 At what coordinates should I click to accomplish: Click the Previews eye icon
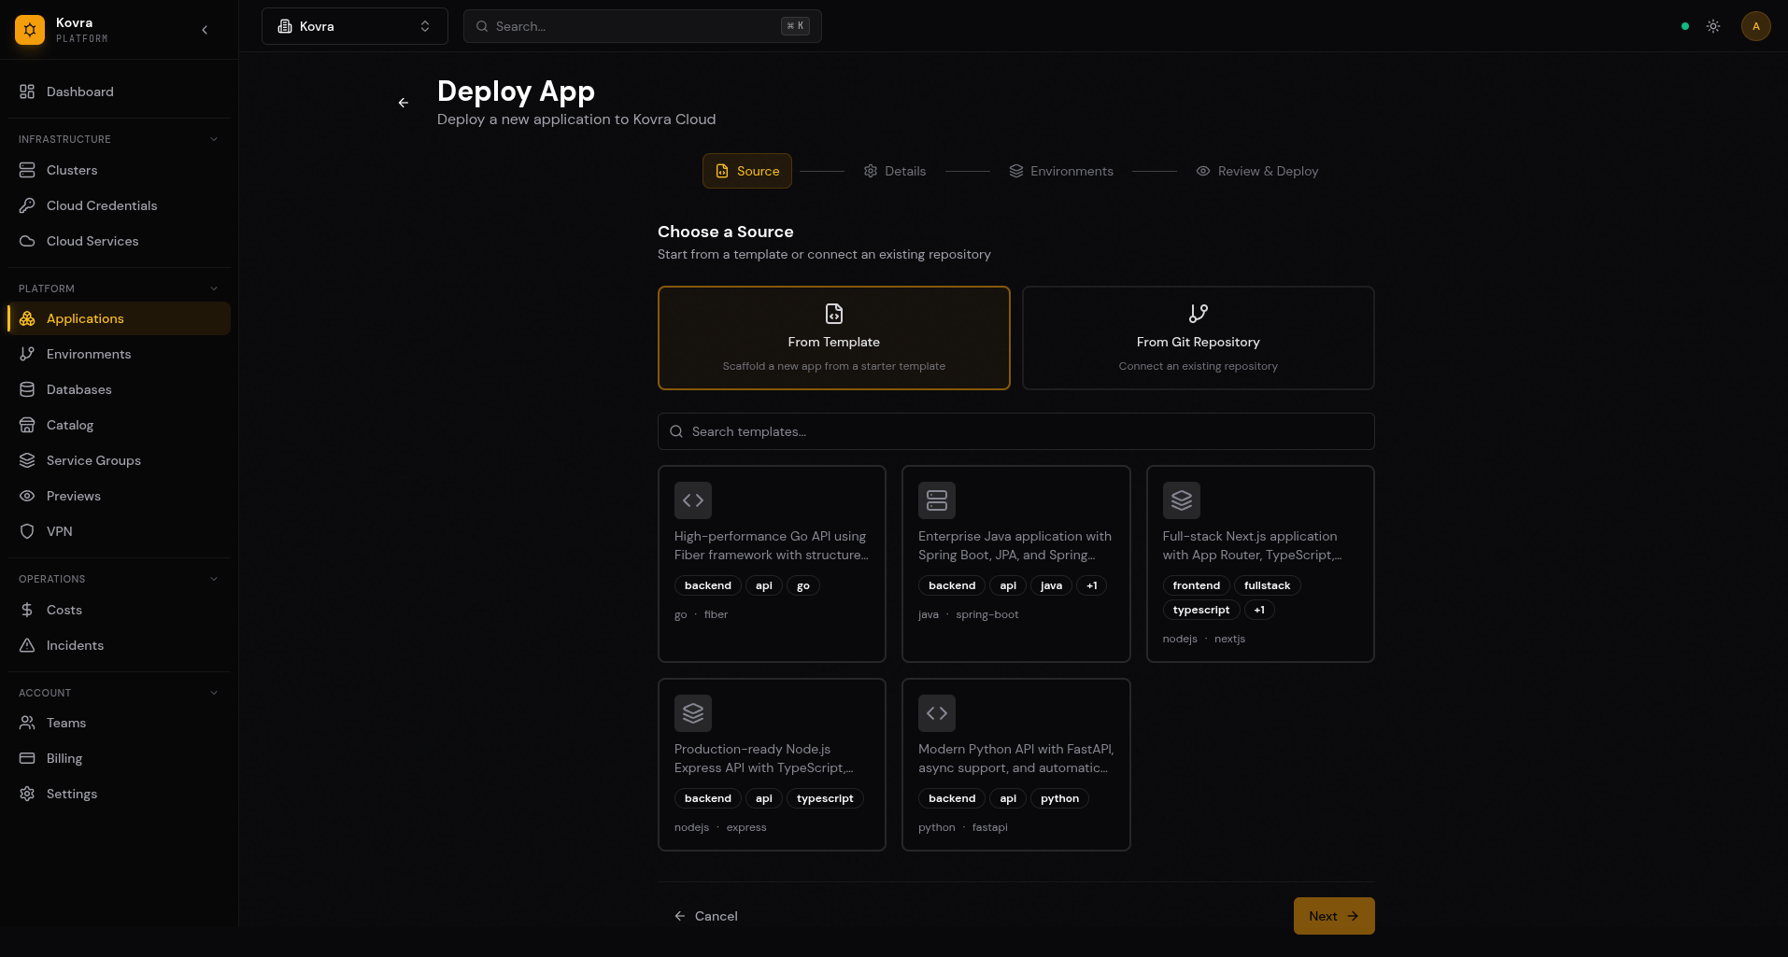coord(27,496)
